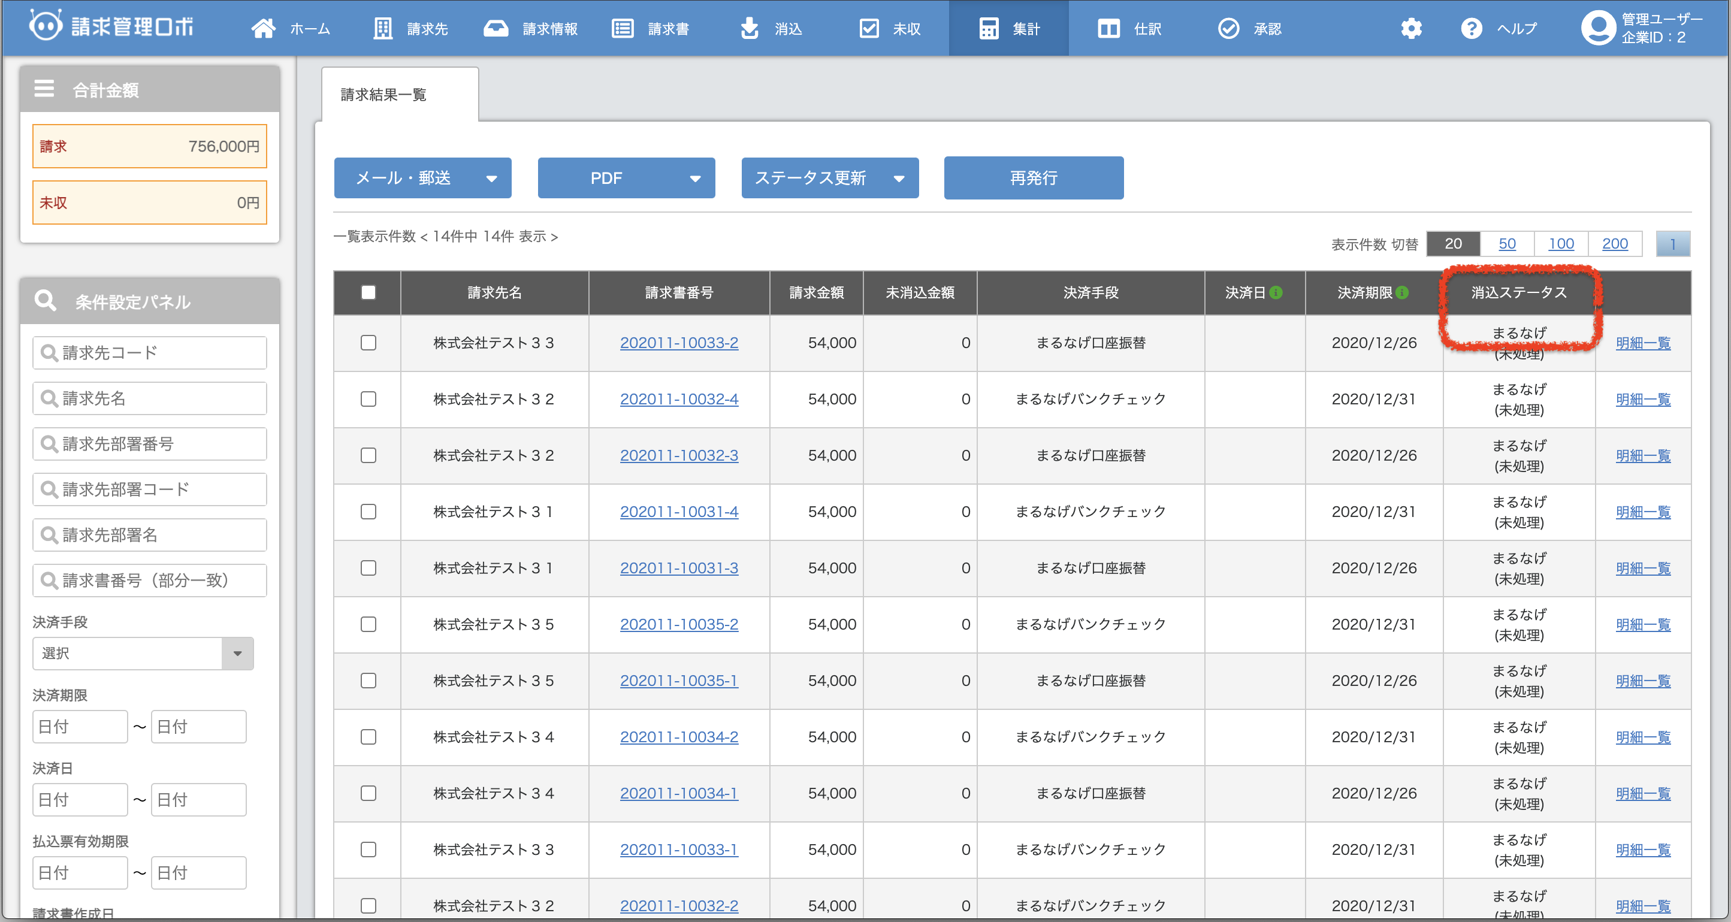The width and height of the screenshot is (1731, 922).
Task: Expand the メール・郵送 dropdown
Action: 422,178
